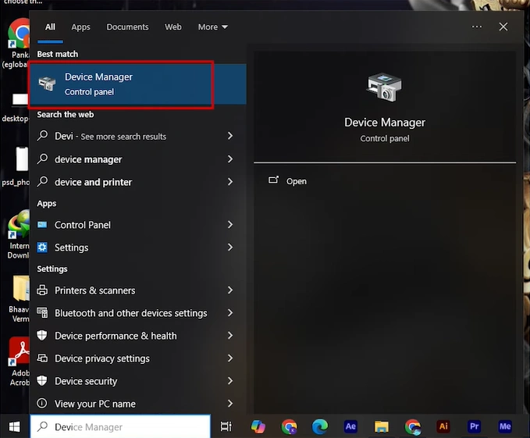Screen dimensions: 530x438
Task: Switch to the Documents filter tab
Action: click(x=127, y=27)
